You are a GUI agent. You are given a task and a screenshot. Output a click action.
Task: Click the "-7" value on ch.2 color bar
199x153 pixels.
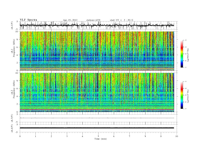pyautogui.click(x=185, y=109)
